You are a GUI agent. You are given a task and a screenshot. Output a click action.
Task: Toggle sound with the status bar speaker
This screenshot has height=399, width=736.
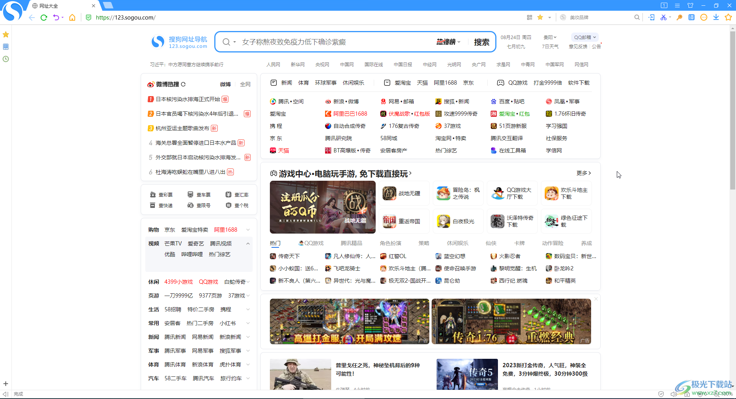tap(673, 394)
